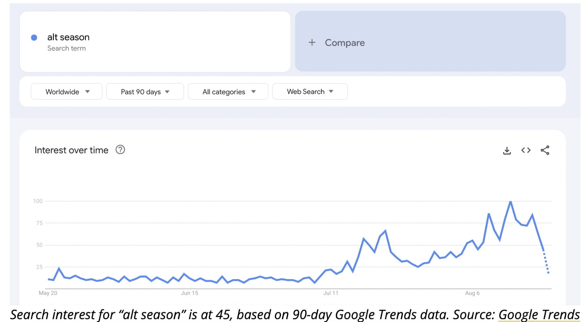Viewport: 587px width, 322px height.
Task: Share the Interest over time chart
Action: (545, 150)
